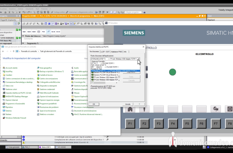Click the Copia button

[x=131, y=77]
